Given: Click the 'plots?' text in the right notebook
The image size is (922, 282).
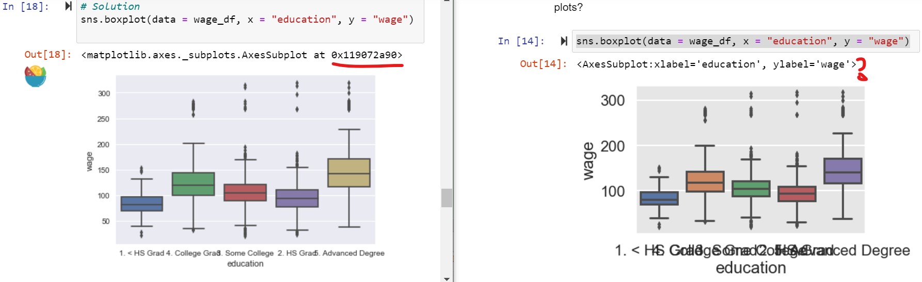Looking at the screenshot, I should click(568, 7).
